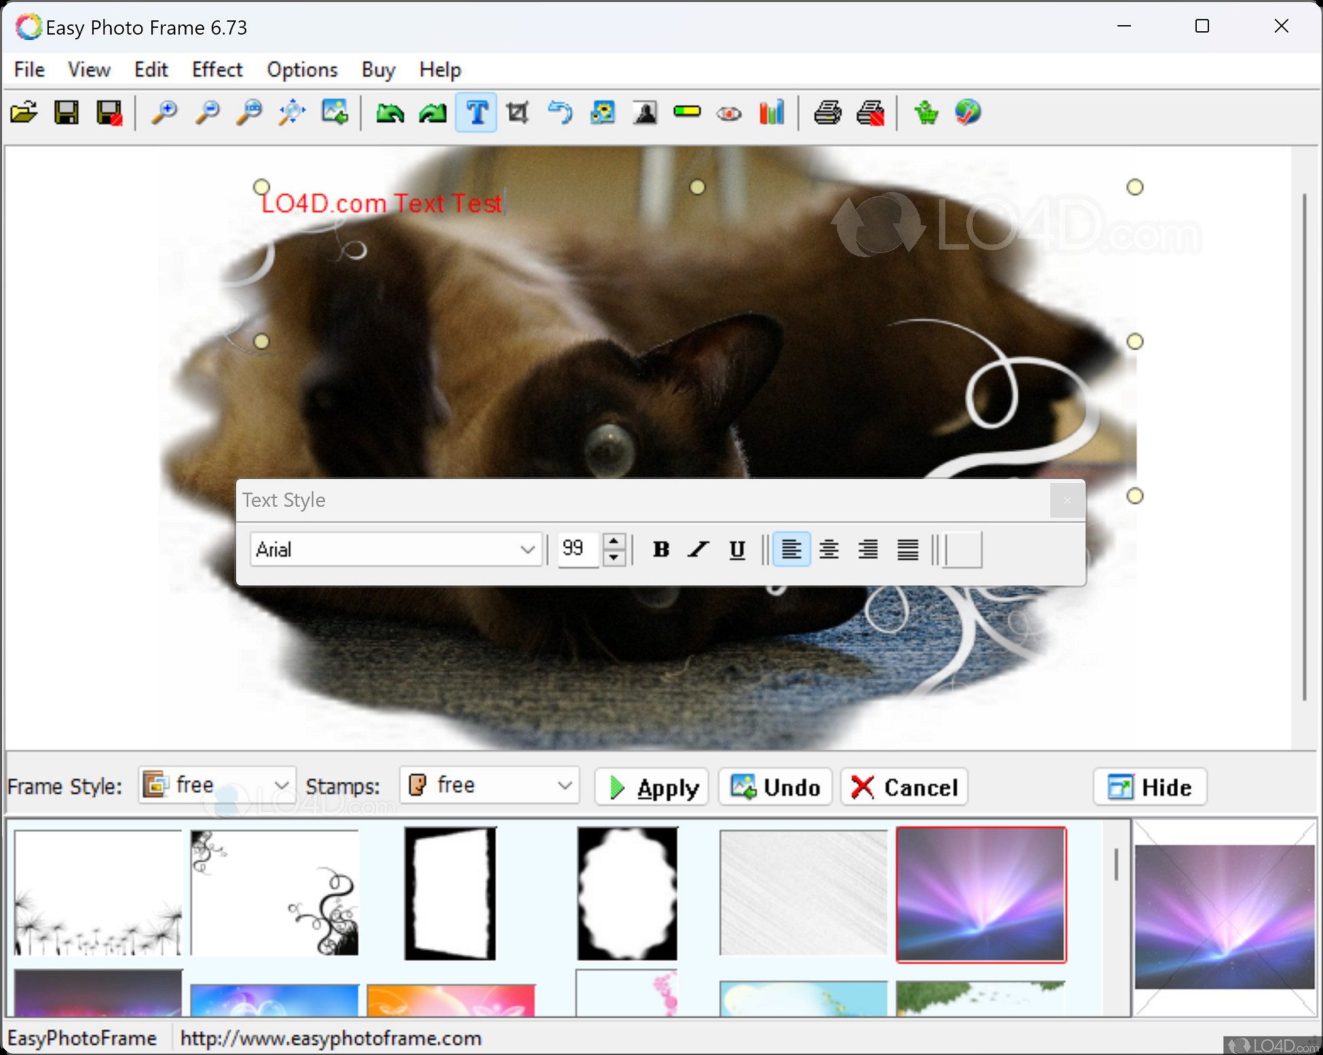Open the Arial font dropdown
Viewport: 1323px width, 1055px height.
[x=396, y=549]
